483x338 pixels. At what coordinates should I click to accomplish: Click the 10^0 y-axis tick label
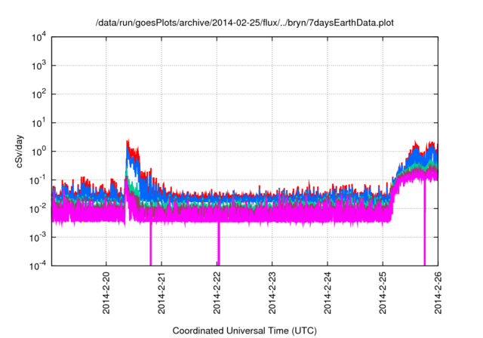tap(38, 151)
